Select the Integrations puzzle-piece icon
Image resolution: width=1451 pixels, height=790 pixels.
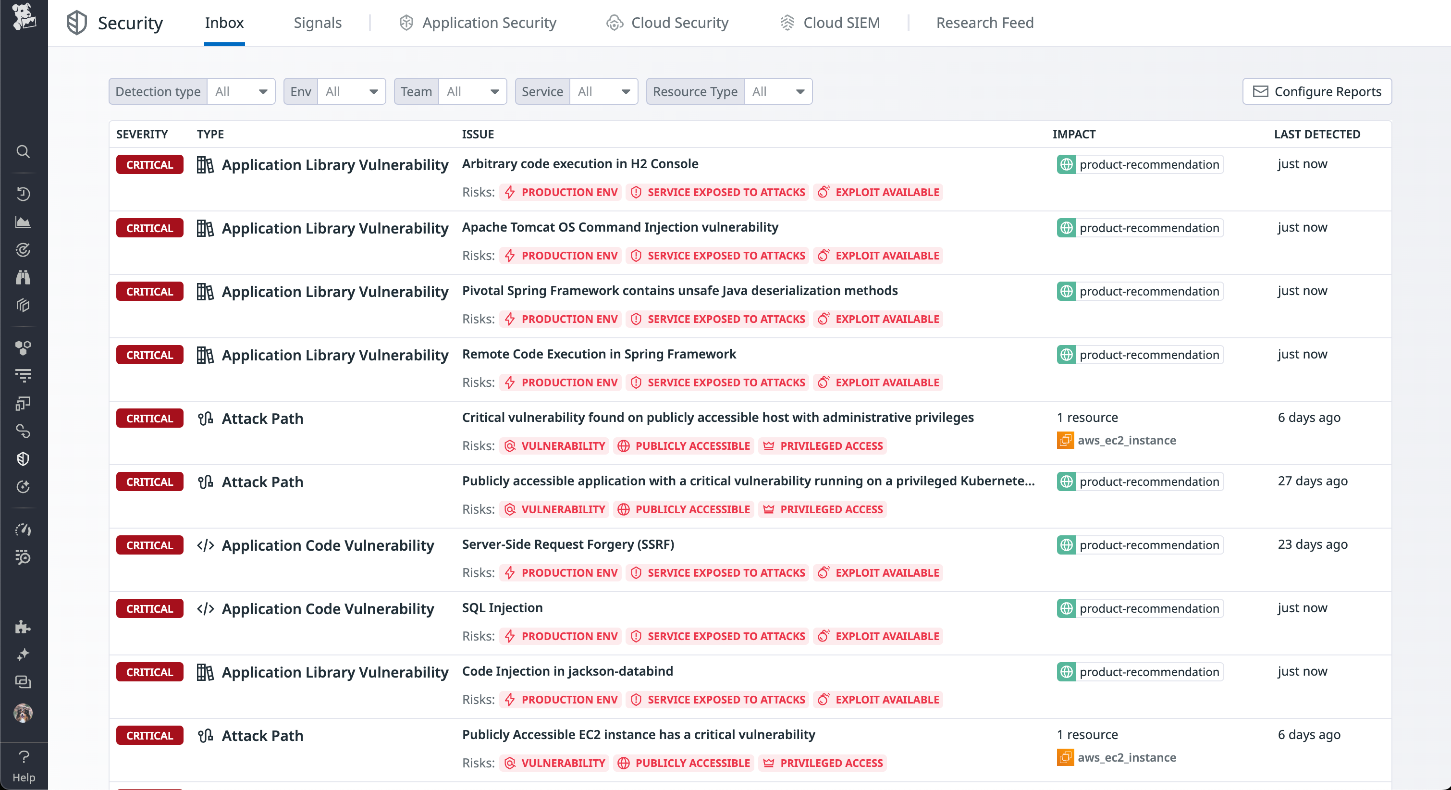pyautogui.click(x=23, y=627)
